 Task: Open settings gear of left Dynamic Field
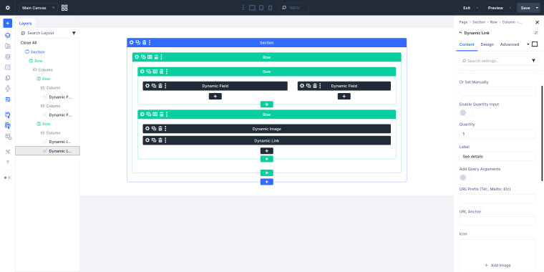[147, 86]
